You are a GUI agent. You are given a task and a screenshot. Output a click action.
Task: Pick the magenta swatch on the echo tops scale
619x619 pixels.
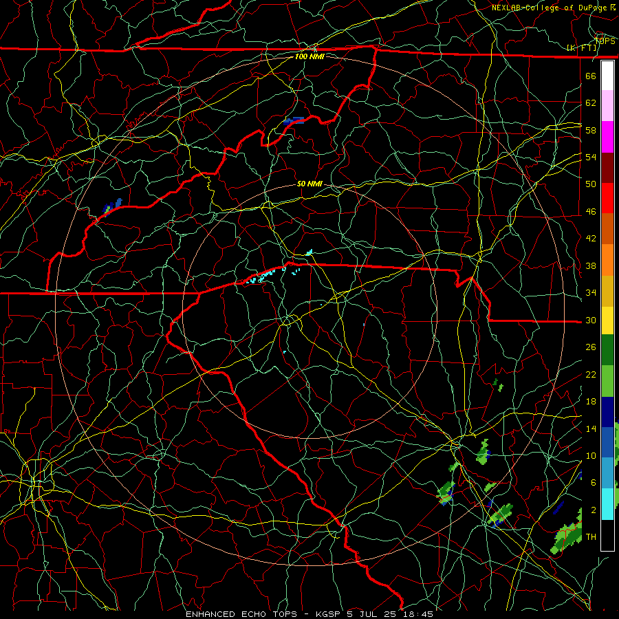[x=607, y=137]
